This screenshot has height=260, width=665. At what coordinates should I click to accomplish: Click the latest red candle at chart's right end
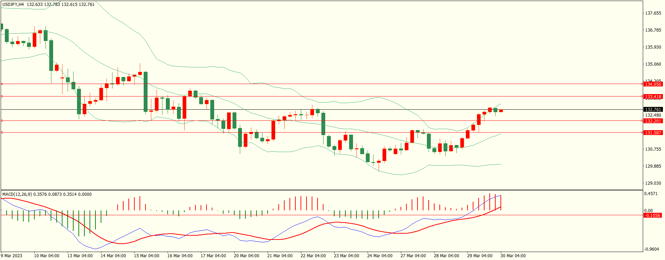[x=501, y=111]
